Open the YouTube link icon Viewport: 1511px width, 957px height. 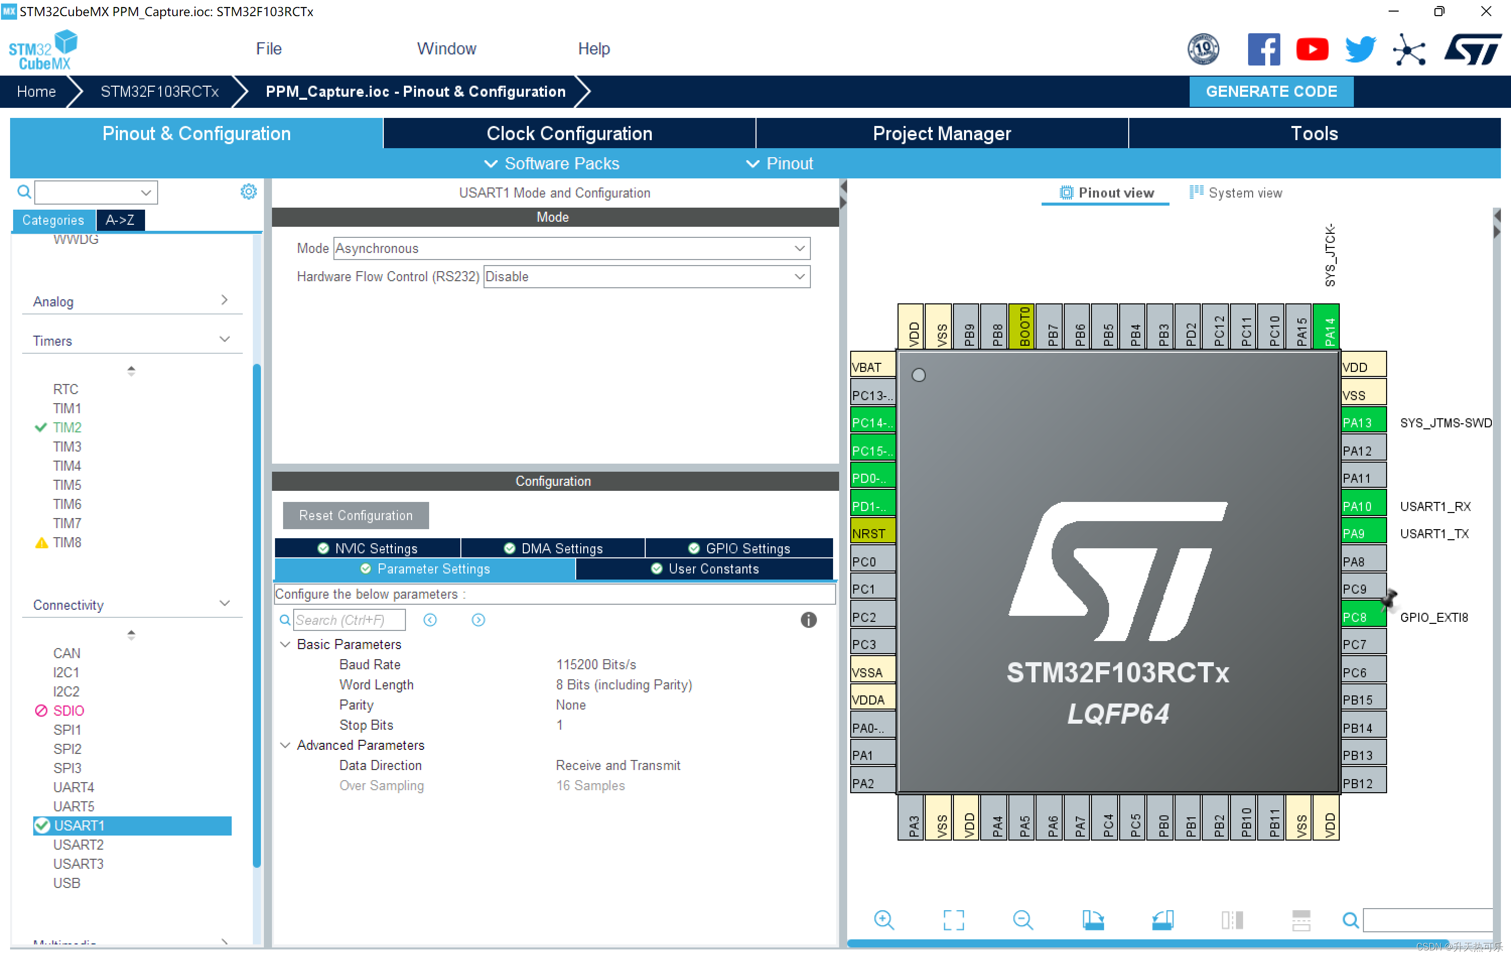pos(1312,49)
